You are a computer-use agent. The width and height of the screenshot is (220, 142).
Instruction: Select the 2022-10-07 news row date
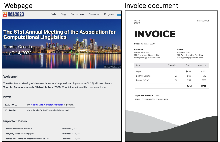[x=11, y=105]
